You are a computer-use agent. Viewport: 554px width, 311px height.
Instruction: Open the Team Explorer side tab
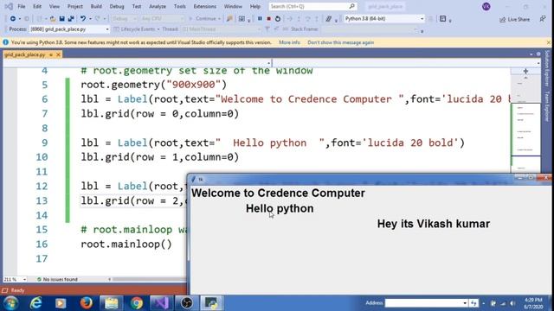pyautogui.click(x=547, y=106)
